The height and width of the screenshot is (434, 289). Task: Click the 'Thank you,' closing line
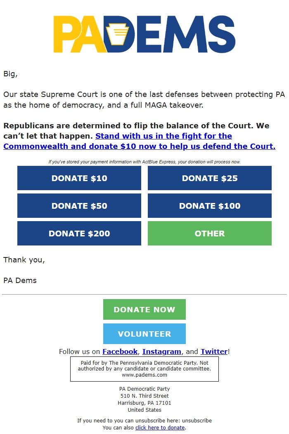tap(24, 260)
